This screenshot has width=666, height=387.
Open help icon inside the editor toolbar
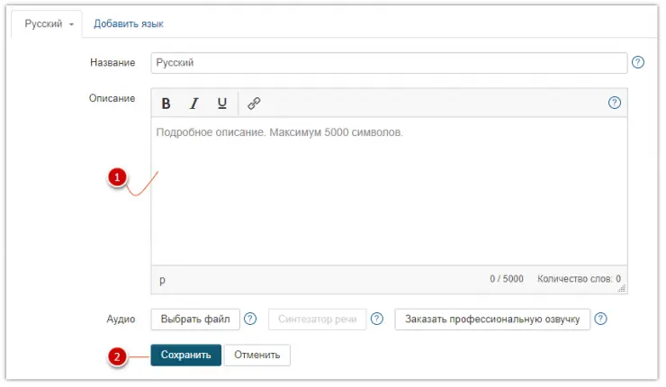pos(614,103)
